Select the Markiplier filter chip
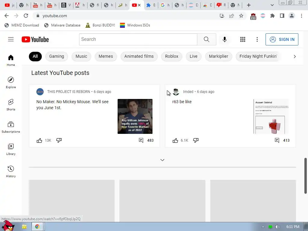The height and width of the screenshot is (231, 308). tap(218, 56)
